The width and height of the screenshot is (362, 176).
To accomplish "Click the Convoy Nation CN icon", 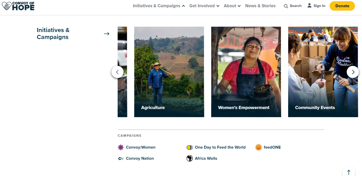I will (121, 158).
